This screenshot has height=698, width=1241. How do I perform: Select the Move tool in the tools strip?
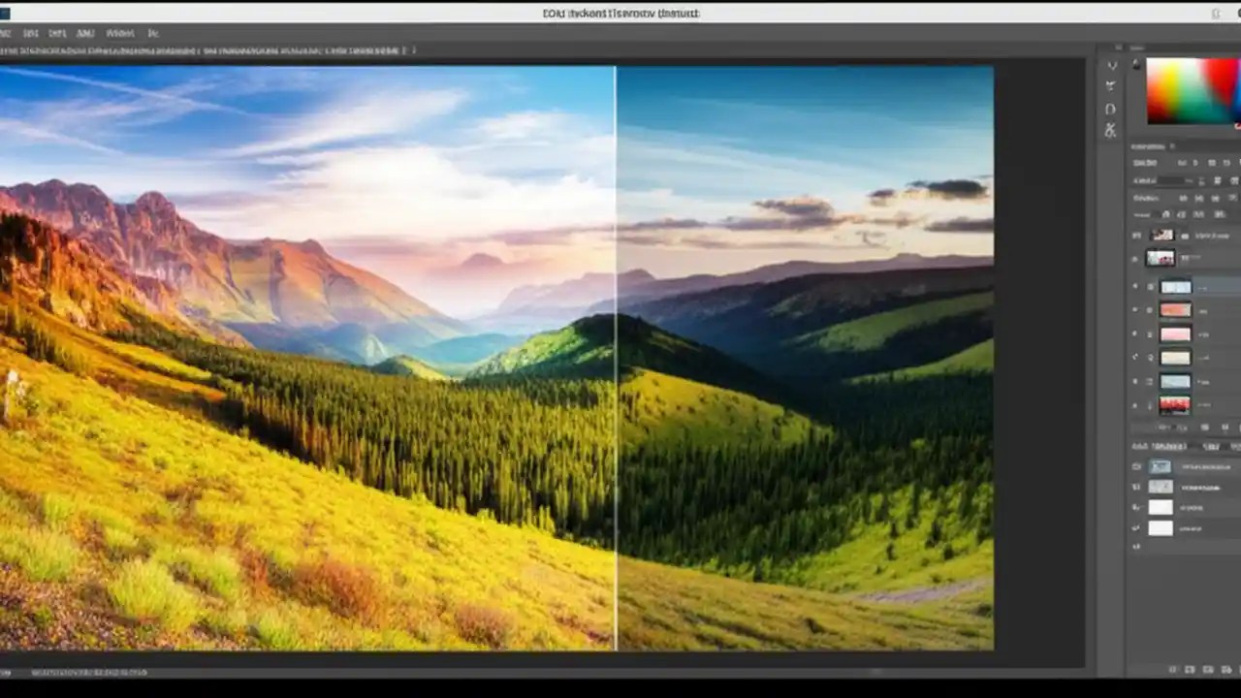1111,65
